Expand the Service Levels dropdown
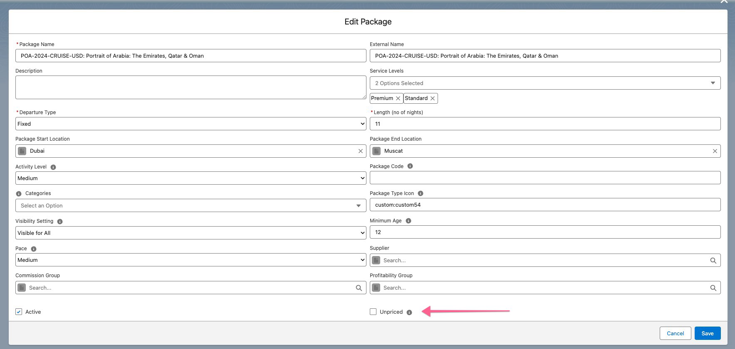Screen dimensions: 735x349 (545, 83)
